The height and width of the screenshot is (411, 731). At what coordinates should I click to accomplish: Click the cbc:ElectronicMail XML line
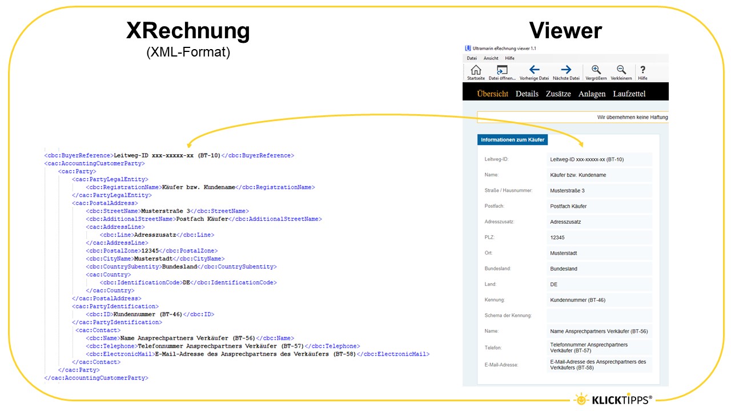click(x=258, y=354)
